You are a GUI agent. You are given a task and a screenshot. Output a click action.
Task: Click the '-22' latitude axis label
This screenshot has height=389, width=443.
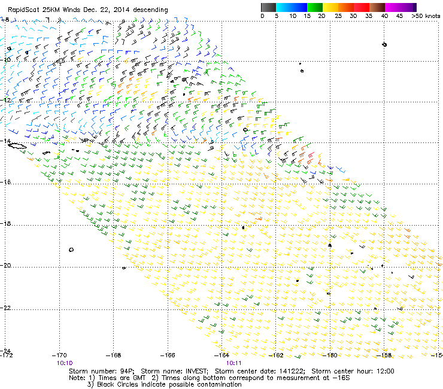5,308
